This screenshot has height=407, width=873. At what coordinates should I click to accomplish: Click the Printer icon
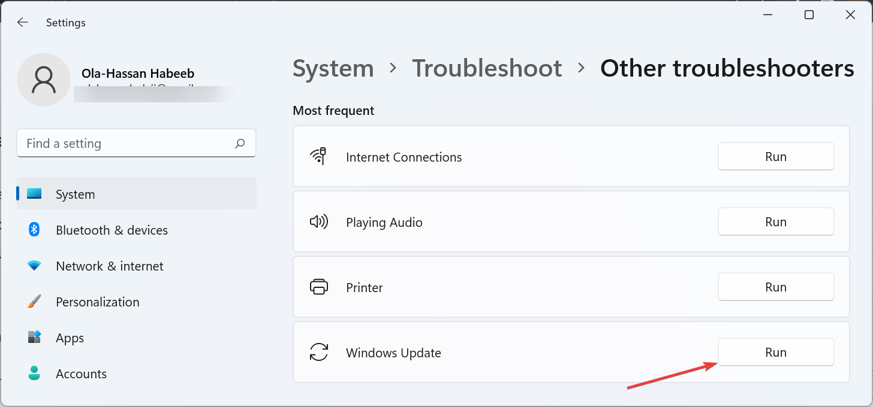pos(320,287)
